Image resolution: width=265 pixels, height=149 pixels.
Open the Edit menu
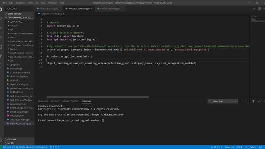pos(11,3)
